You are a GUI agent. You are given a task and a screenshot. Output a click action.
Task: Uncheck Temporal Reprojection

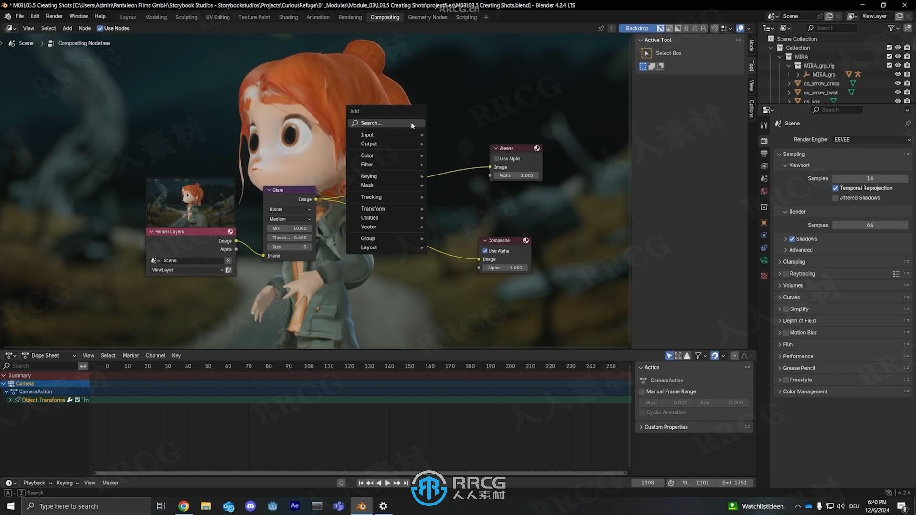click(x=835, y=188)
